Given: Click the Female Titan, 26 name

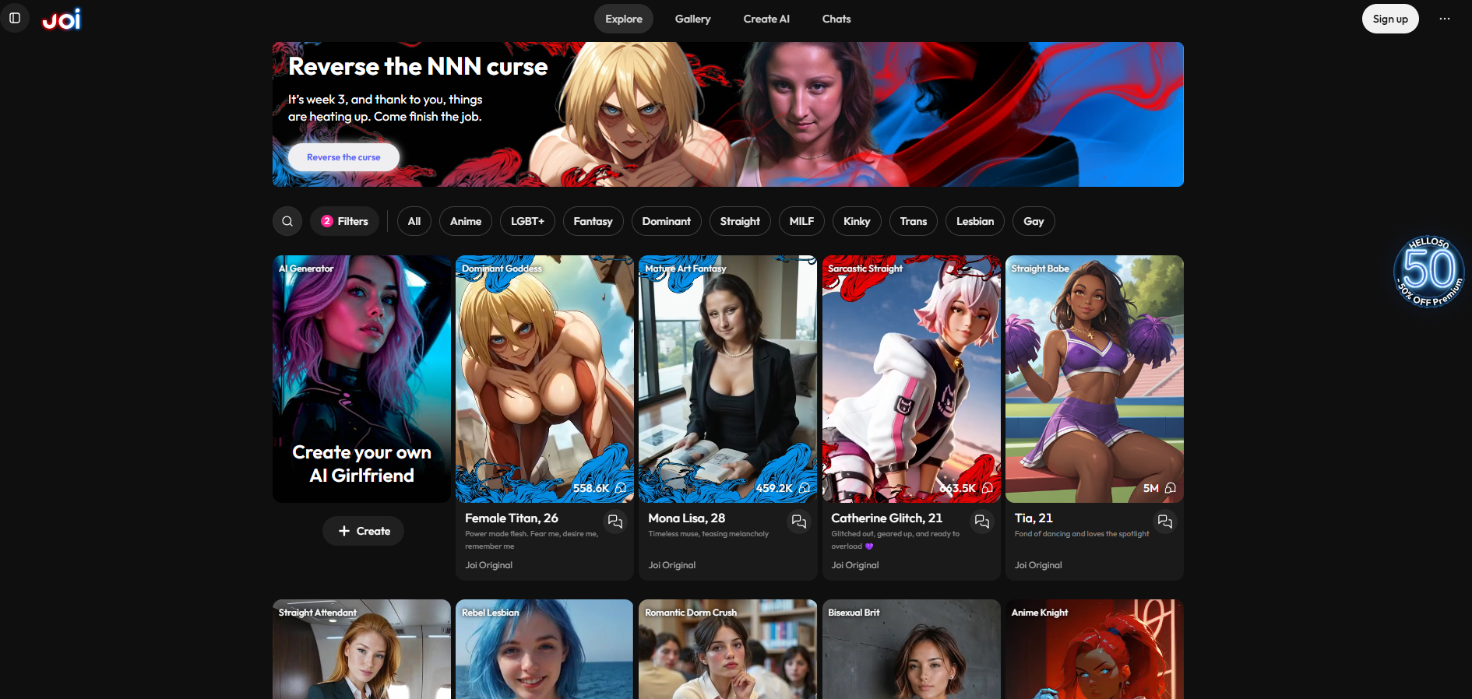Looking at the screenshot, I should point(512,518).
